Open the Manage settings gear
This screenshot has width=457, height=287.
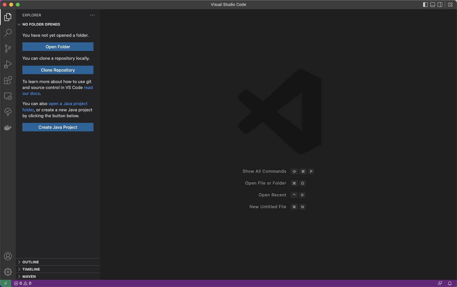point(8,272)
